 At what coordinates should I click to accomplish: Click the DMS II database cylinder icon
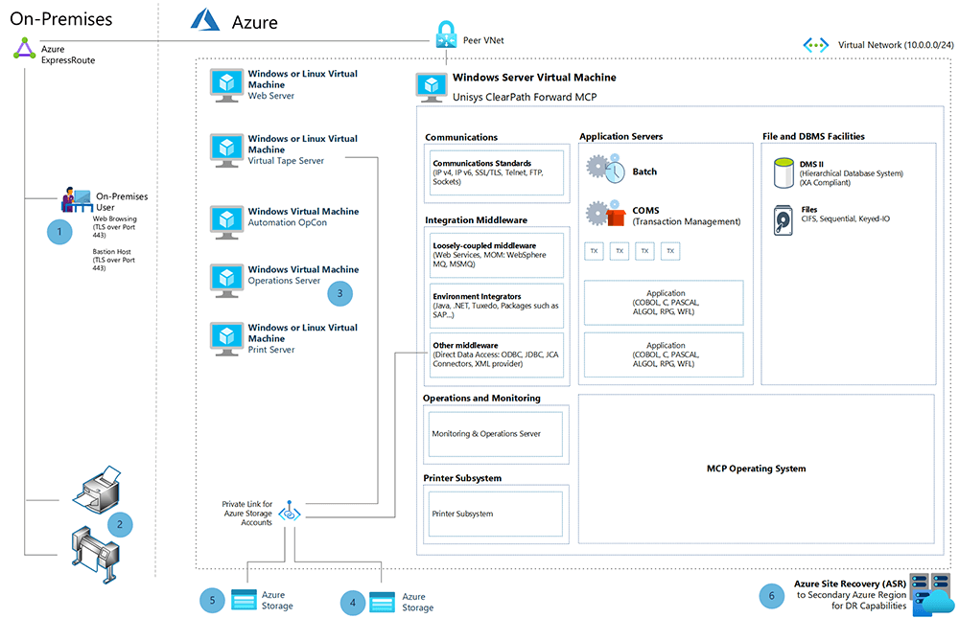click(784, 173)
